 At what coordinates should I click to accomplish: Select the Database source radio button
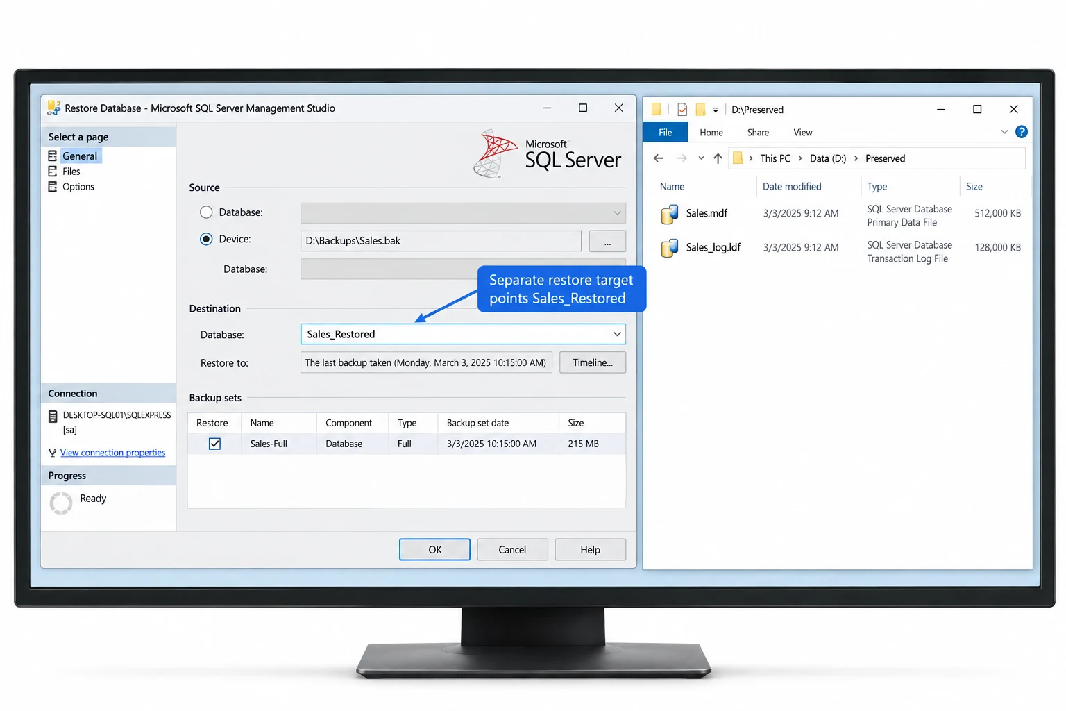[206, 212]
